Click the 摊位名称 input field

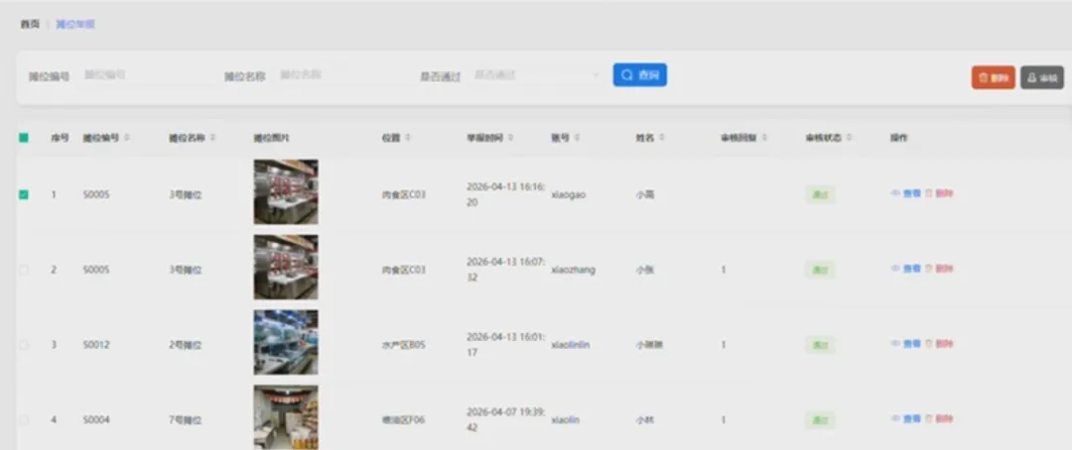[x=341, y=75]
